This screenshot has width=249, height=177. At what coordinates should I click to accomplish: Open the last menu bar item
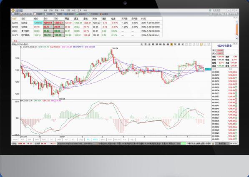click(x=85, y=10)
